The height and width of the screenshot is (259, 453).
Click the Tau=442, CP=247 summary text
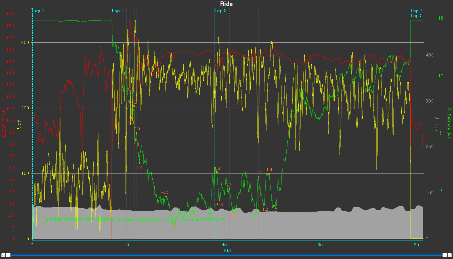tap(134, 219)
